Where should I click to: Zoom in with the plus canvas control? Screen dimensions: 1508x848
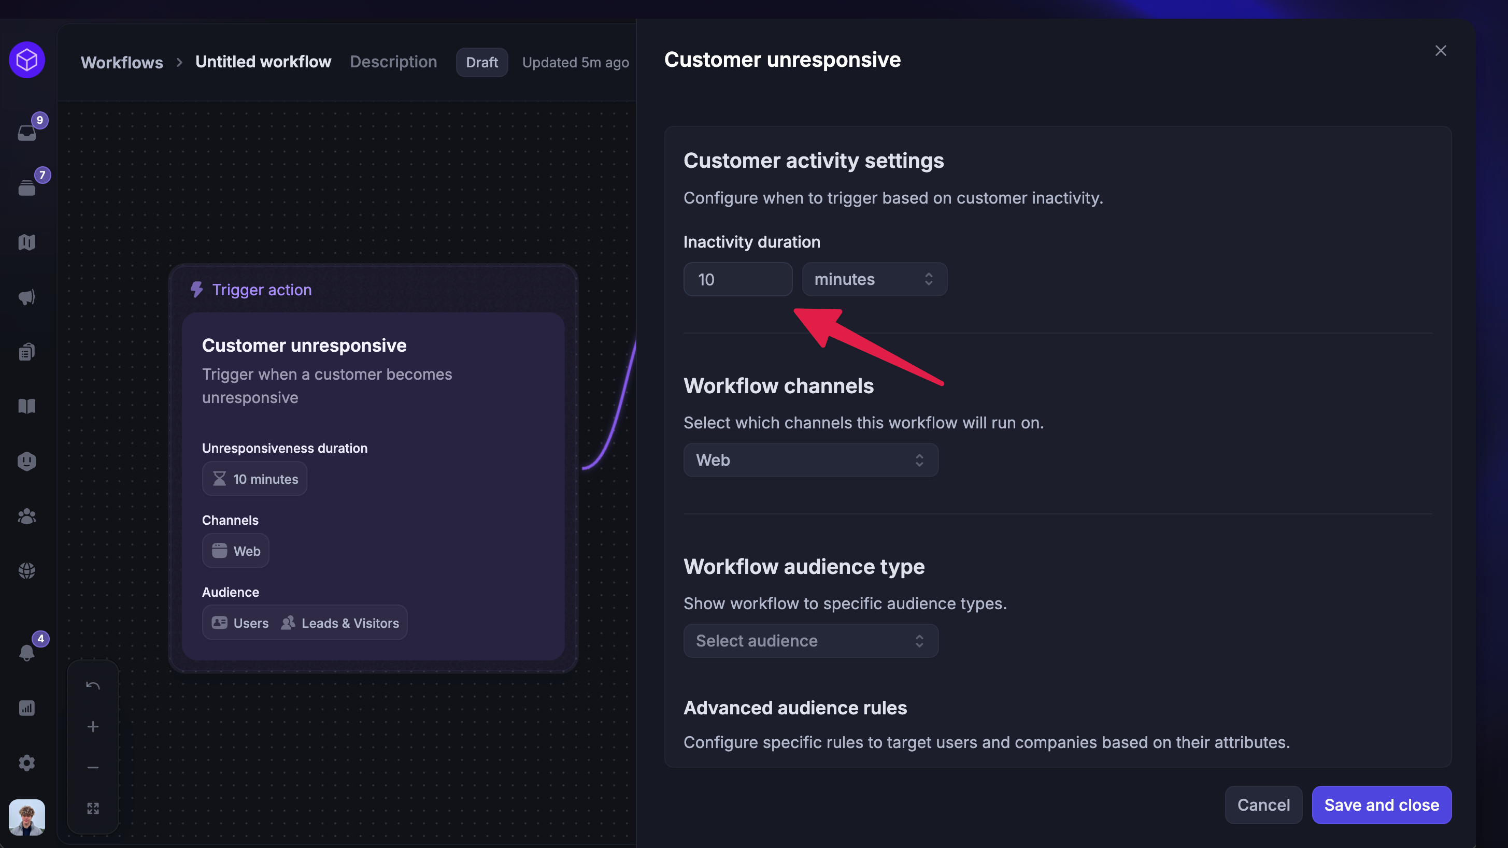pos(93,727)
